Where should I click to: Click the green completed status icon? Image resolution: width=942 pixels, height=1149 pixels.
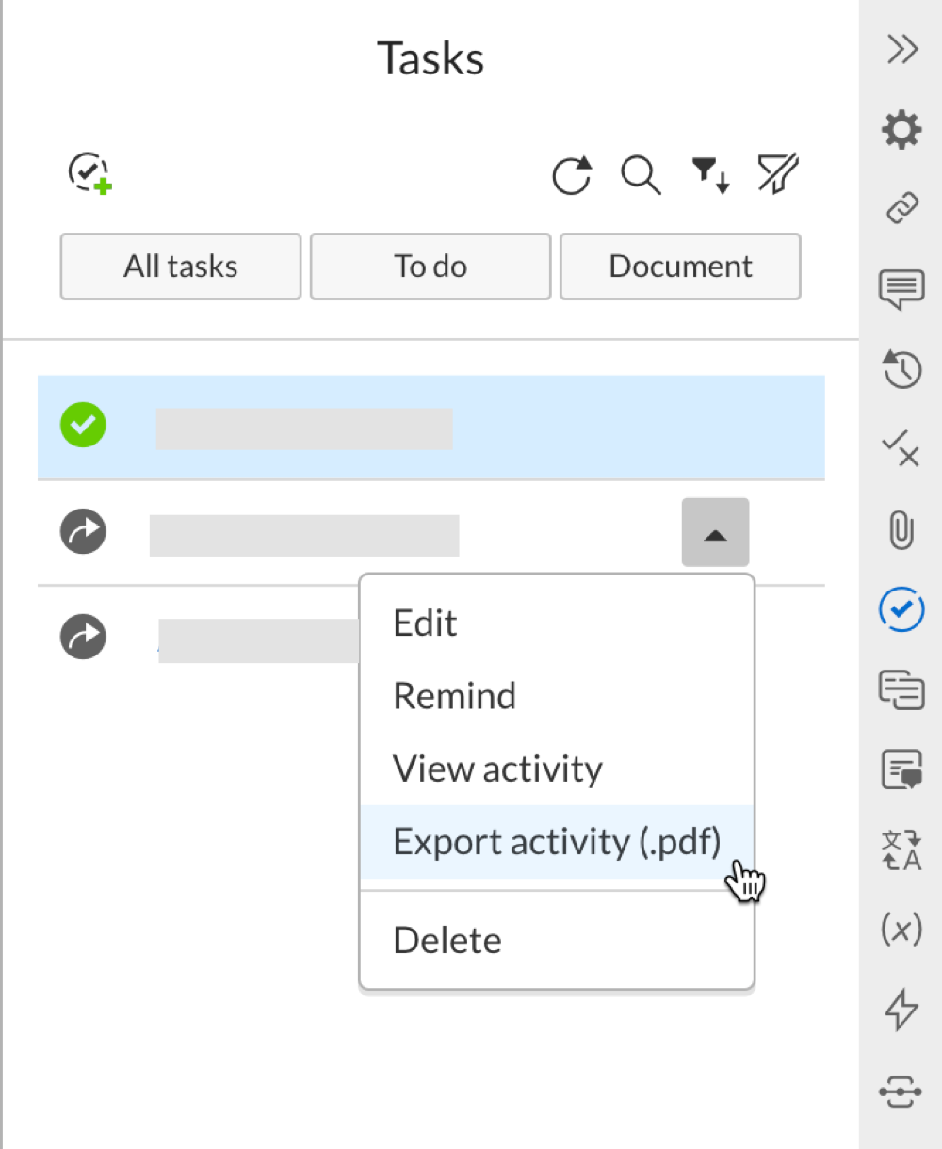84,425
